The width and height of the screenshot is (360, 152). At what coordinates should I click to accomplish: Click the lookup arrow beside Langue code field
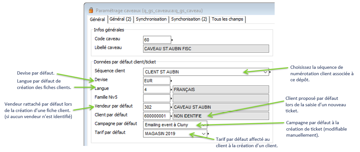(171, 90)
